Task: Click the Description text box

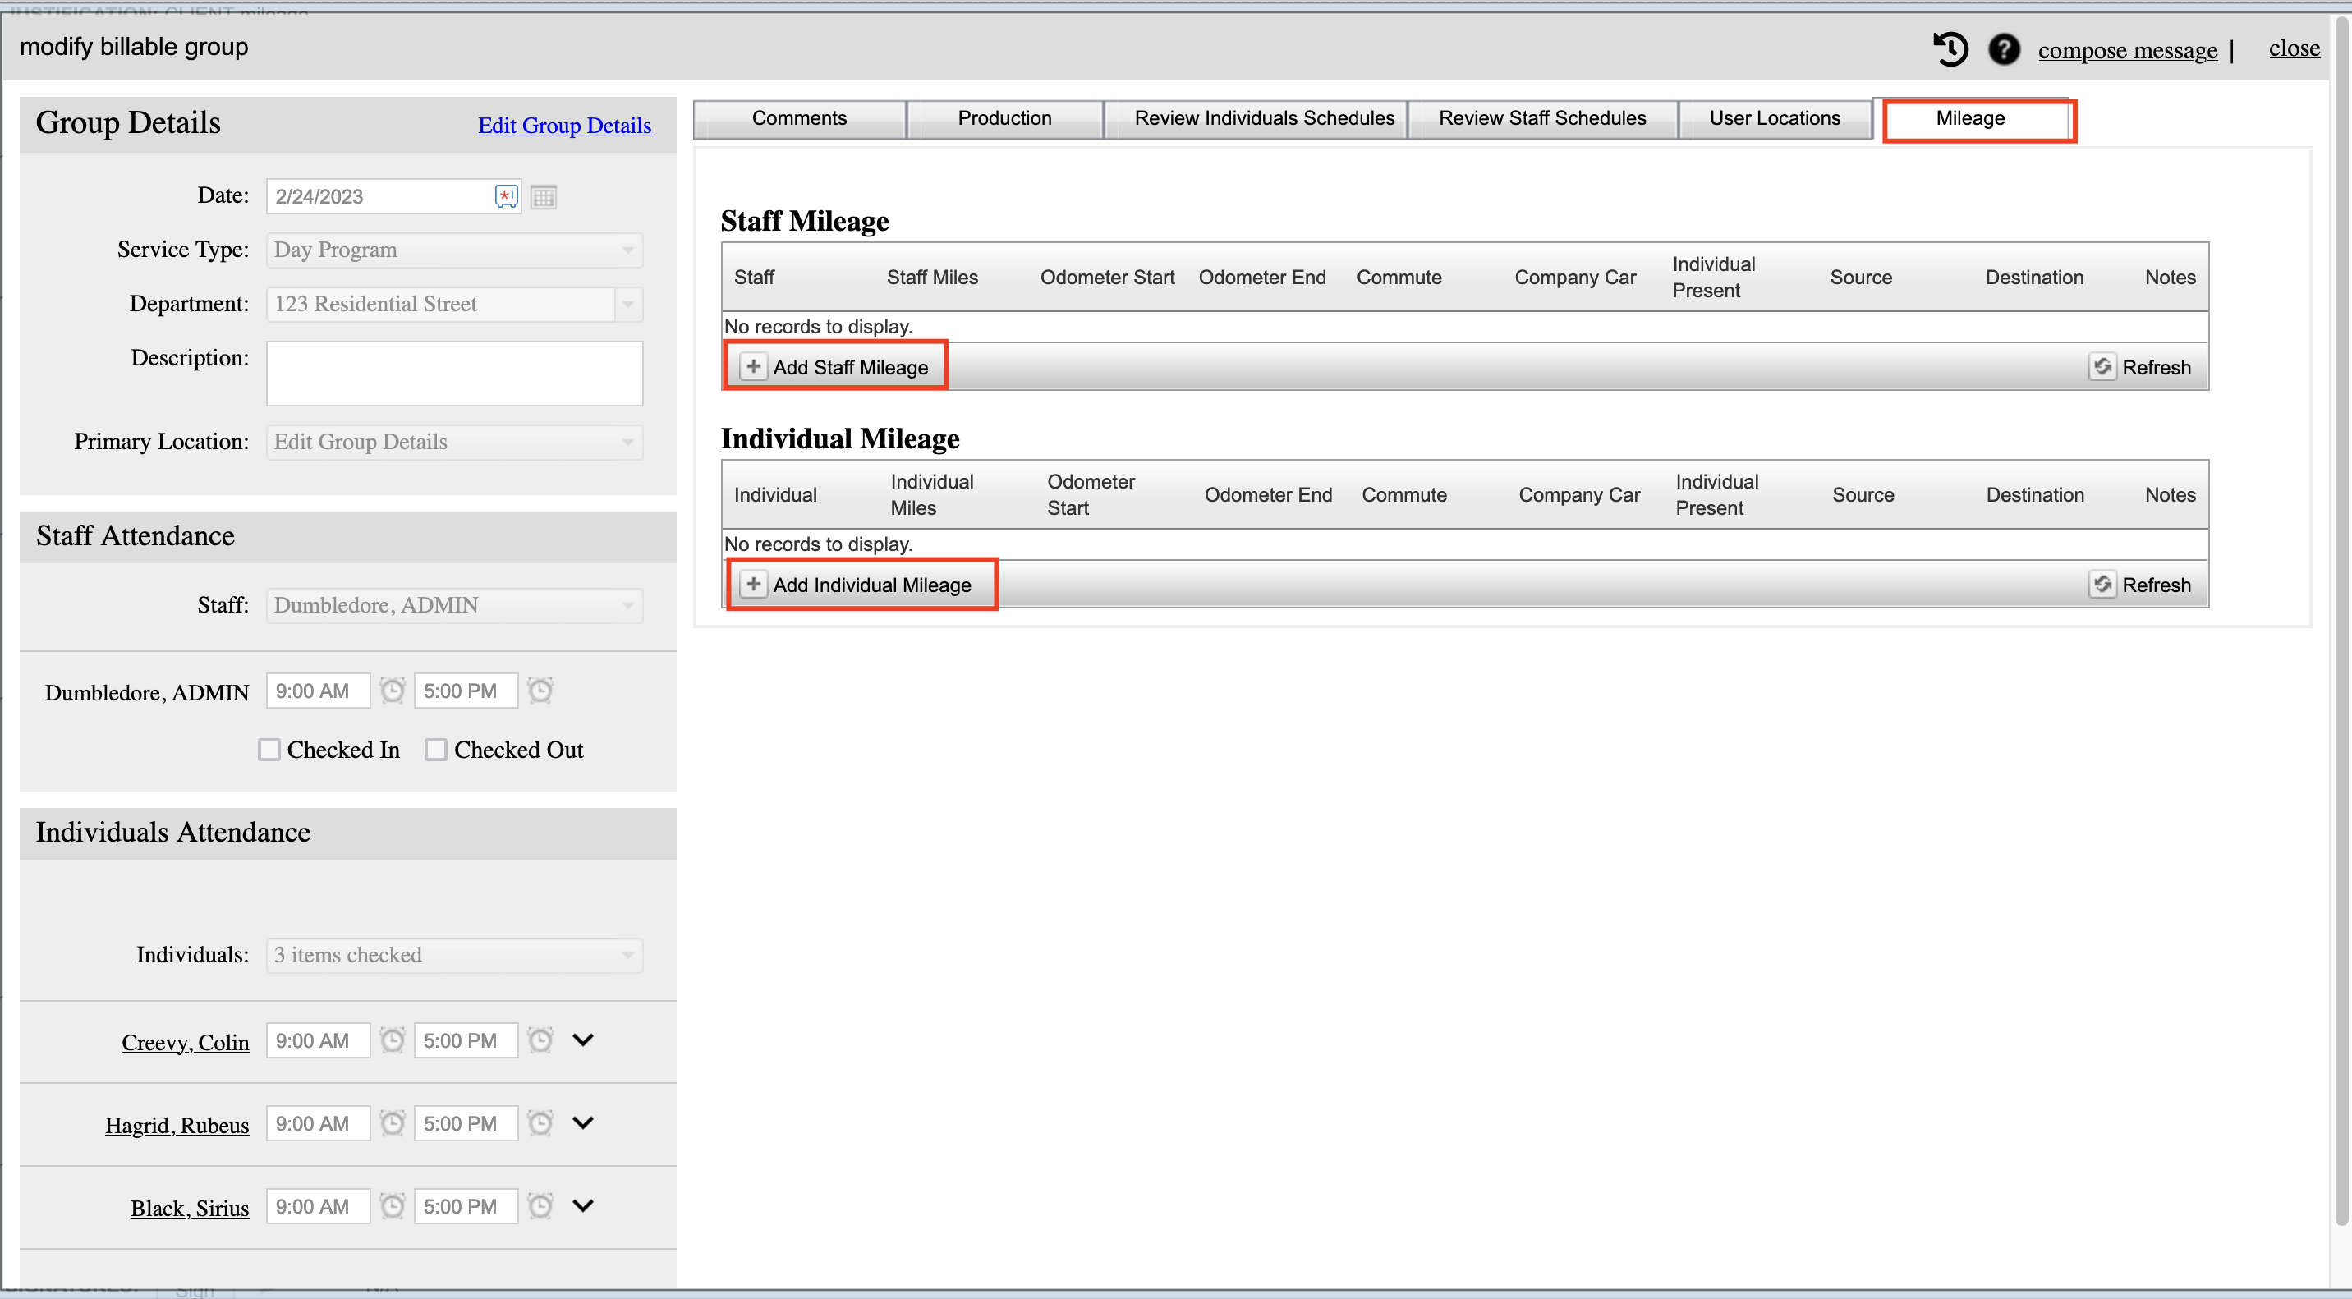Action: [455, 374]
